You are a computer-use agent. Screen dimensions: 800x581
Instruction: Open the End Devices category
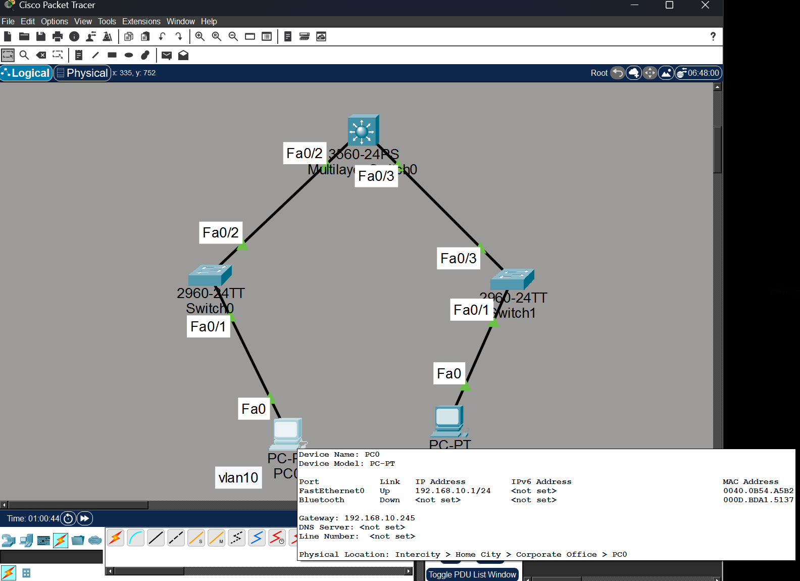[x=26, y=541]
